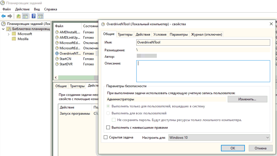Viewport: 277px width, 156px height.
Task: Select the Microsoft folder label in tree
Action: (x=25, y=34)
